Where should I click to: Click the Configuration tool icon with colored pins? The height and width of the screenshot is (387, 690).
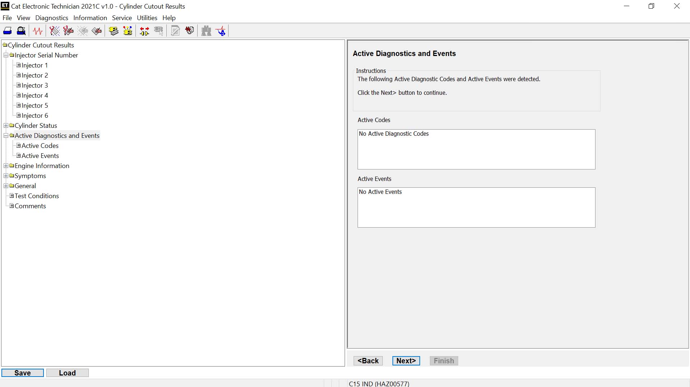[x=128, y=31]
